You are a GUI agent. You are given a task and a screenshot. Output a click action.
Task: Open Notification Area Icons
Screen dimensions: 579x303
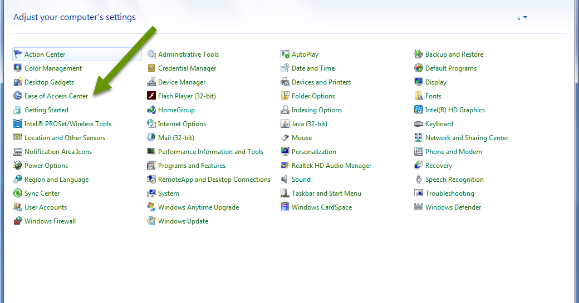(58, 151)
